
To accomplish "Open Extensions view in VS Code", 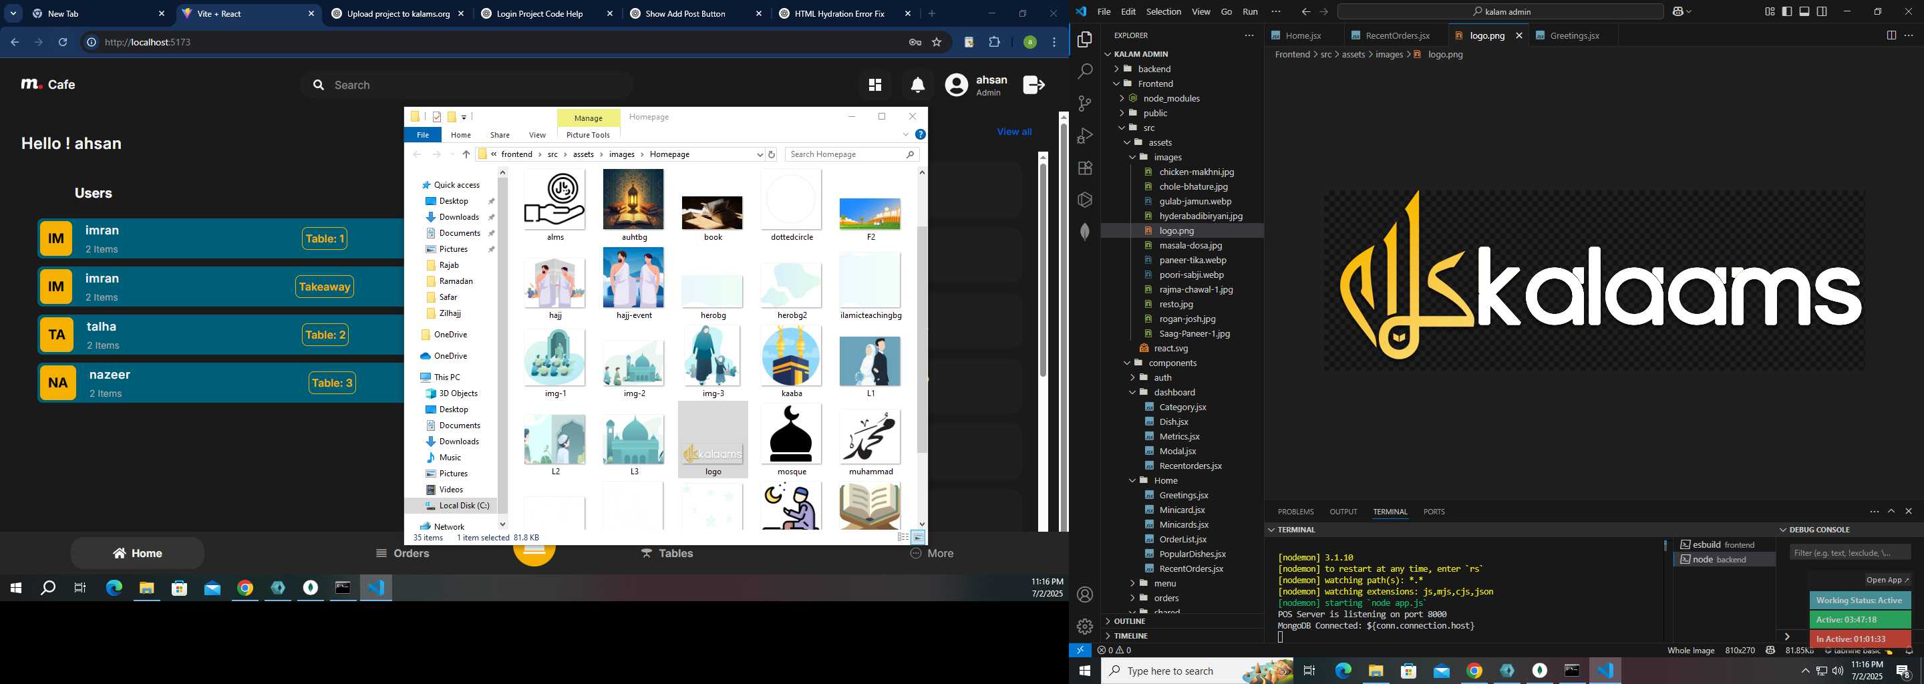I will click(x=1084, y=168).
